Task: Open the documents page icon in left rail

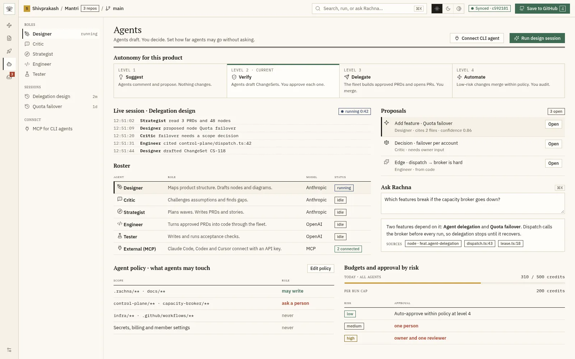Action: [9, 38]
